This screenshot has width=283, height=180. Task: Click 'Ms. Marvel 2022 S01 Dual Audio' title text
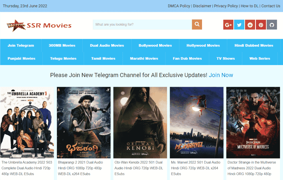(196, 162)
